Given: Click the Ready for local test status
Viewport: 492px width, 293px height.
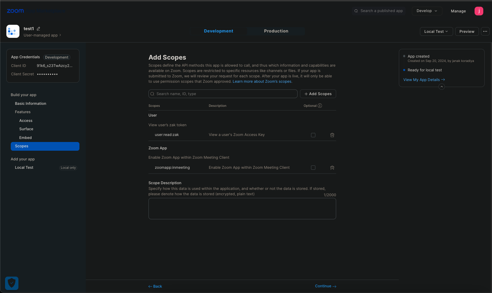Looking at the screenshot, I should pos(425,70).
